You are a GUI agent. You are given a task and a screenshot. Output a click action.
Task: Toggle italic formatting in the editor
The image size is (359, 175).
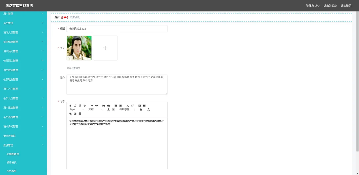(x=75, y=106)
